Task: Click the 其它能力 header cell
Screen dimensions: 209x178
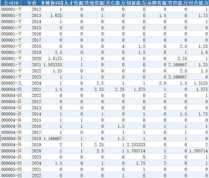Action: (115, 3)
